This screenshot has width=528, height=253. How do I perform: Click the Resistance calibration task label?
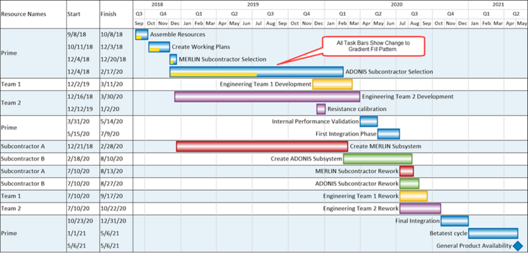pyautogui.click(x=357, y=109)
